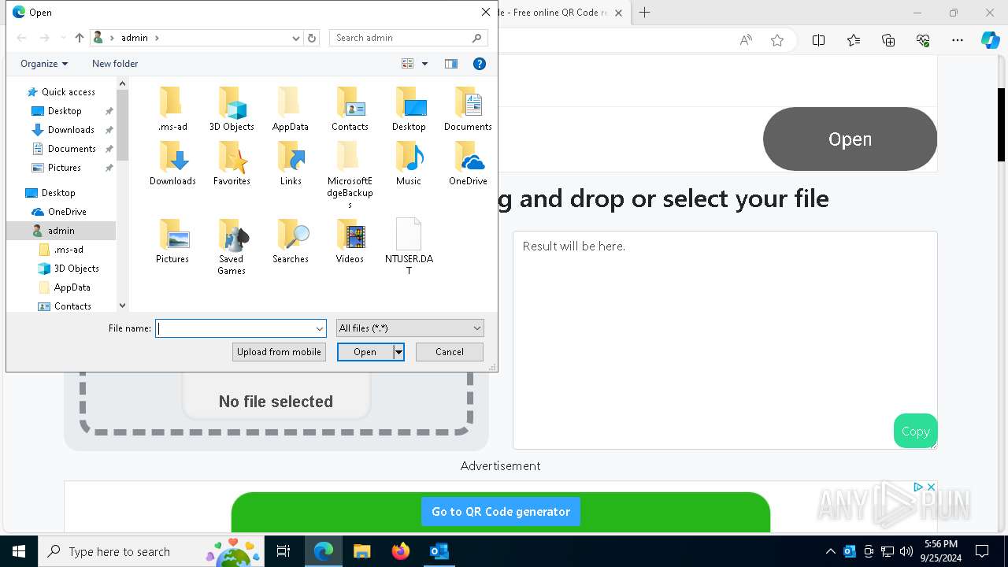Select the AppData folder in file list
This screenshot has height=567, width=1008.
click(290, 109)
